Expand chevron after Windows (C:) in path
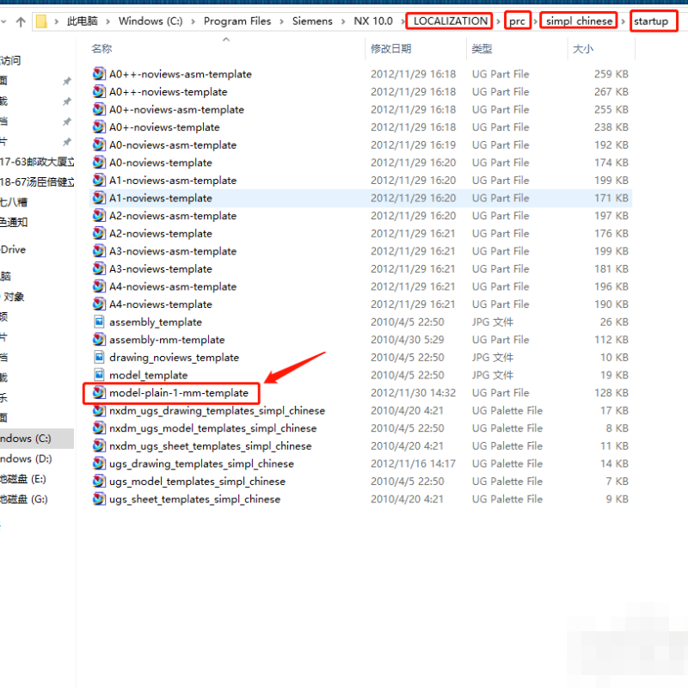Image resolution: width=688 pixels, height=688 pixels. (193, 21)
